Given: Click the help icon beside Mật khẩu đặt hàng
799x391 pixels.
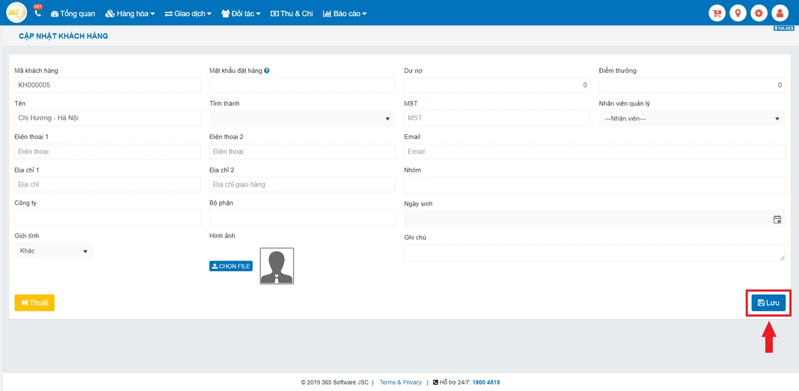Looking at the screenshot, I should 267,71.
